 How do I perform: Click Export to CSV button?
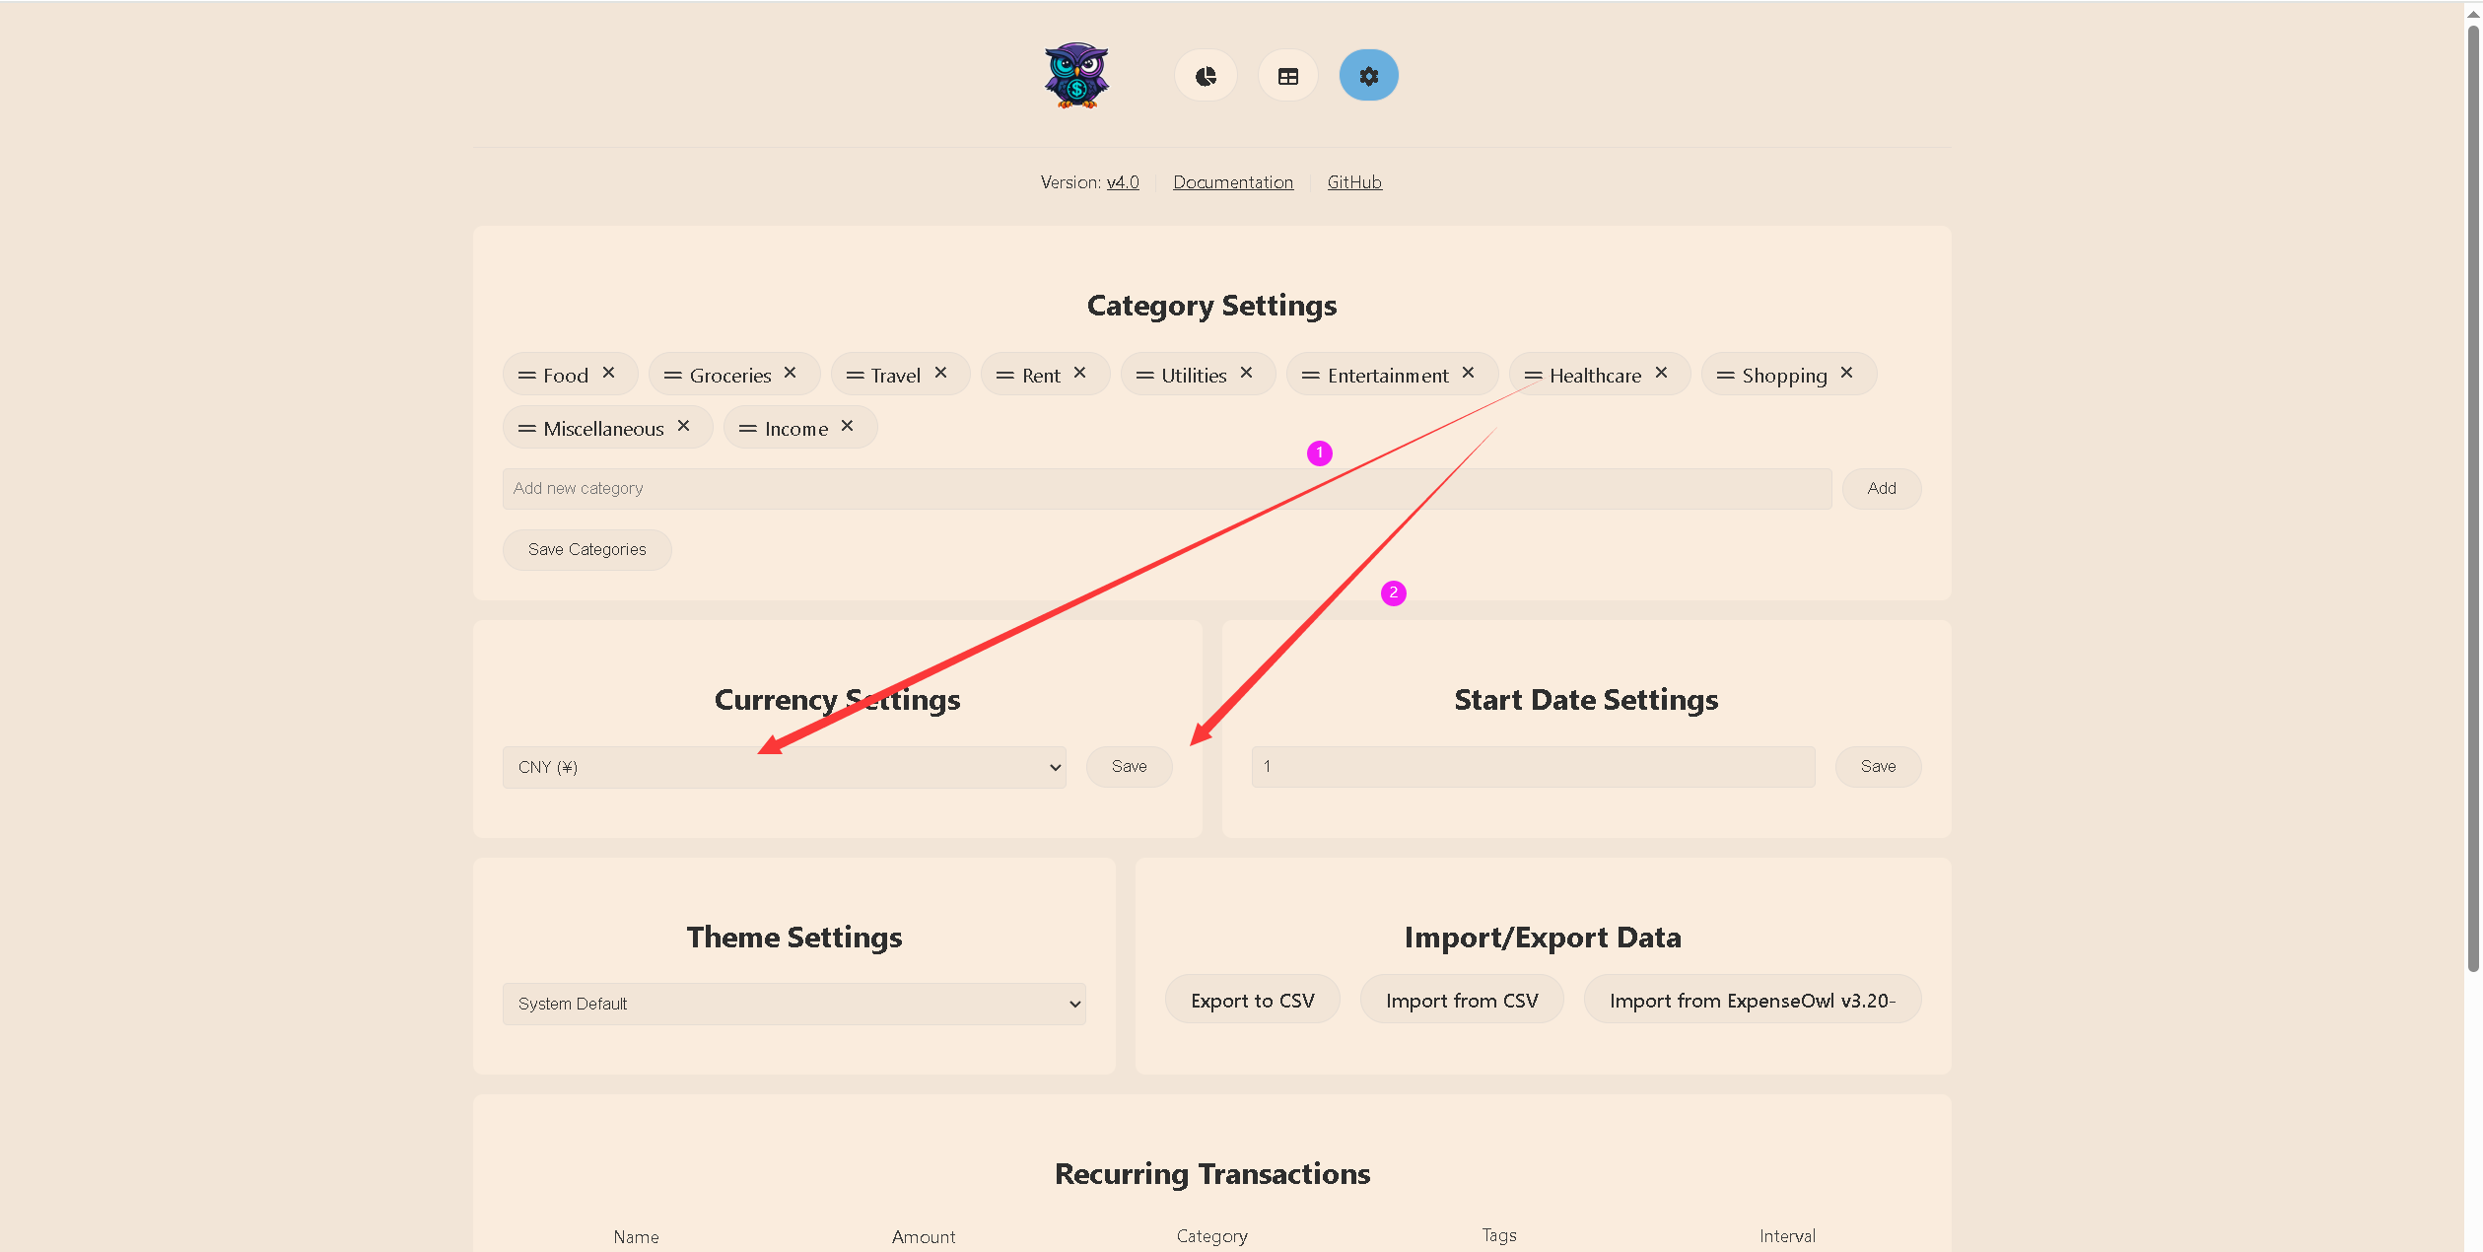pyautogui.click(x=1252, y=1001)
